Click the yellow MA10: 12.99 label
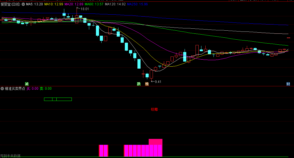 click(54, 4)
